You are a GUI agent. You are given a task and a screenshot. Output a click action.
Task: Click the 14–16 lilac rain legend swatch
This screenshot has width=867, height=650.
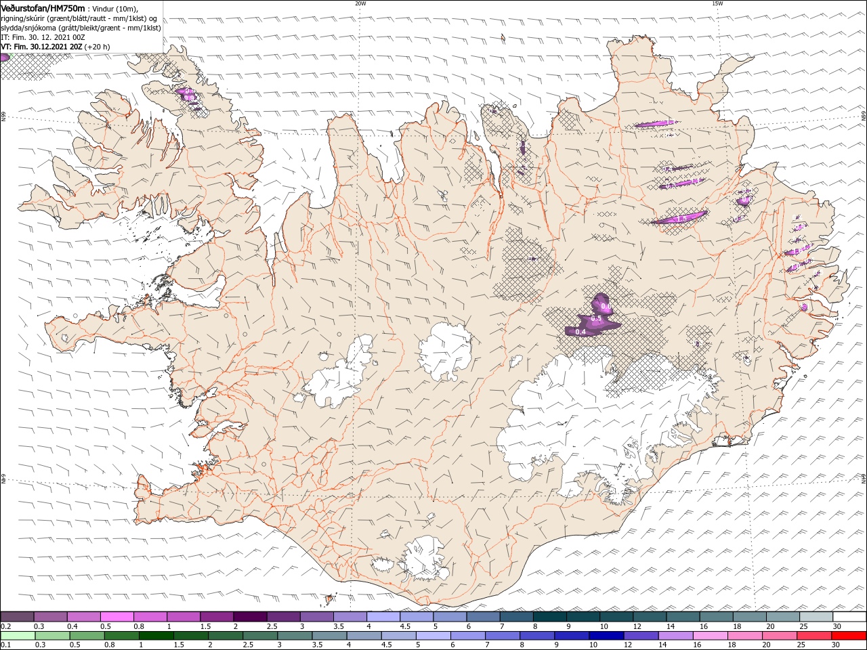click(x=675, y=636)
